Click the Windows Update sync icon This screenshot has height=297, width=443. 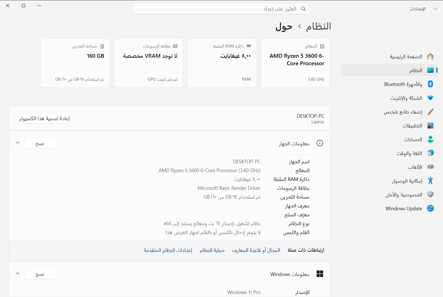430,208
